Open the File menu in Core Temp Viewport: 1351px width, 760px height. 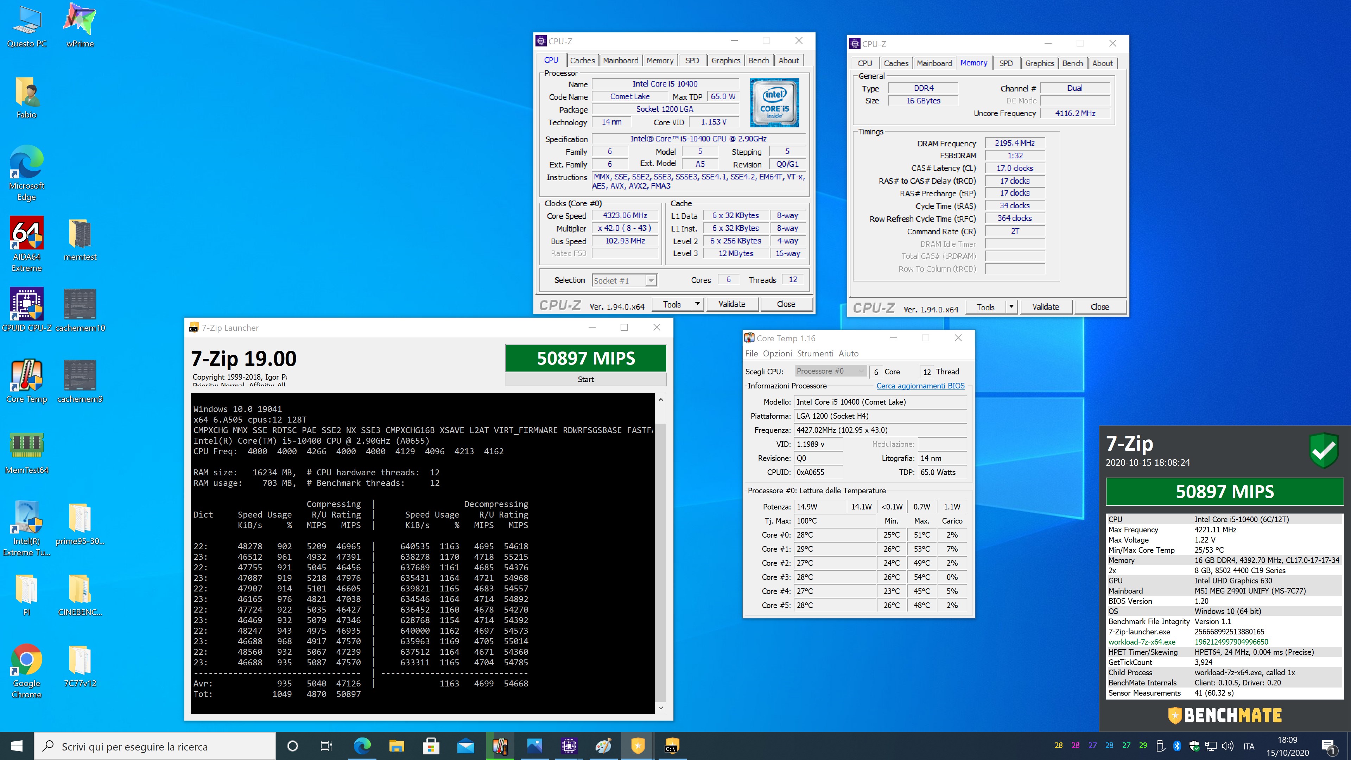pos(751,354)
